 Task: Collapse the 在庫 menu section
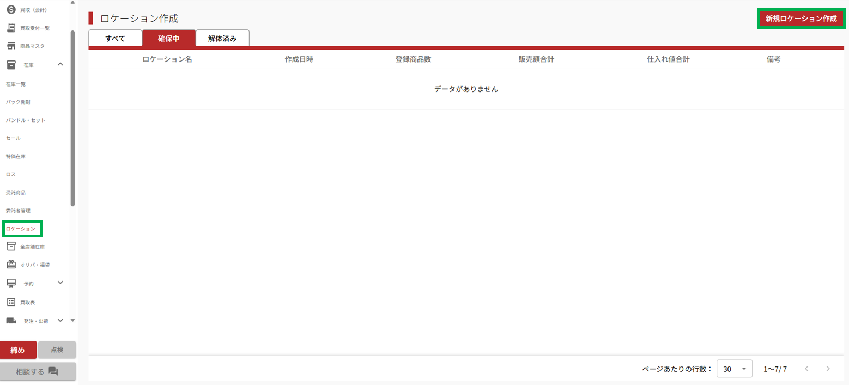(x=60, y=65)
